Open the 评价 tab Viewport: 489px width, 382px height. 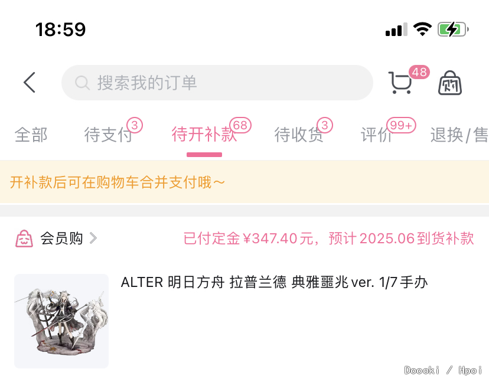376,135
